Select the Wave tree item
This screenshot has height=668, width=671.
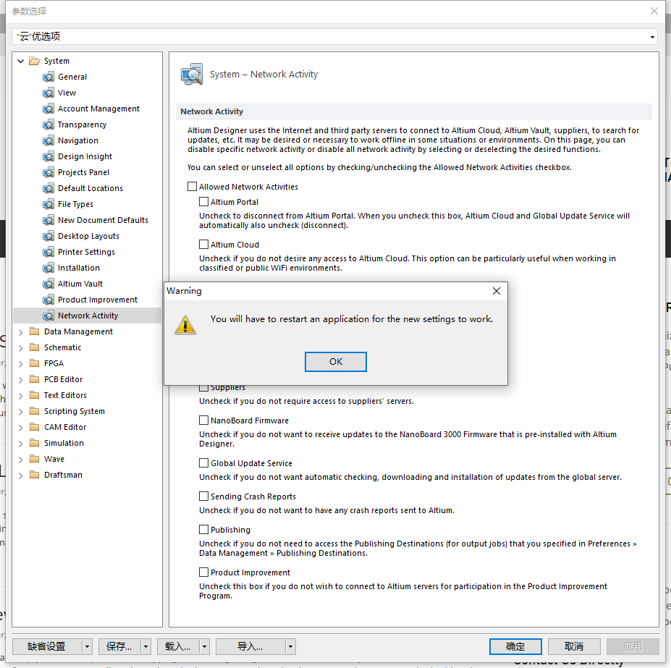click(54, 459)
